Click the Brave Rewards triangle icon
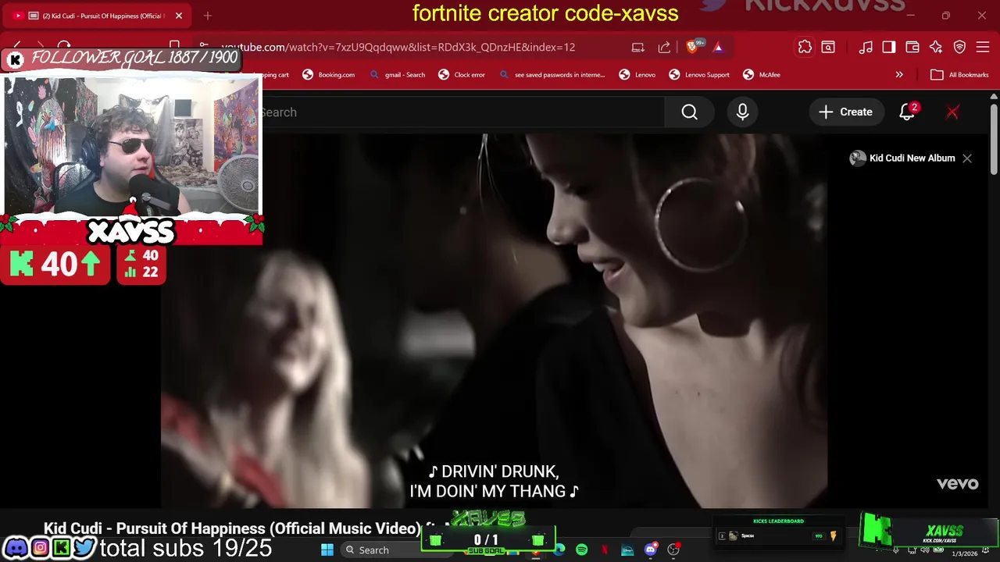 point(718,48)
